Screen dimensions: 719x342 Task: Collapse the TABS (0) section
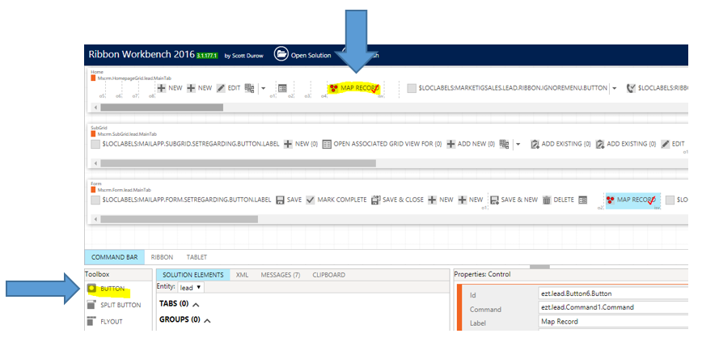[196, 304]
